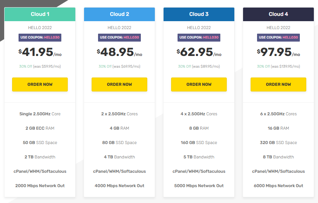The height and width of the screenshot is (203, 318).
Task: Select the Cloud 2 header
Action: click(119, 14)
